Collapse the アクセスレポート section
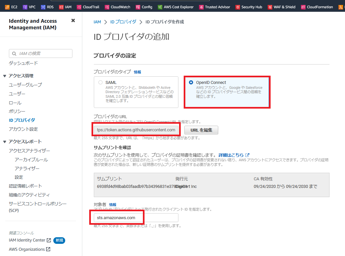The image size is (345, 256). pos(5,141)
